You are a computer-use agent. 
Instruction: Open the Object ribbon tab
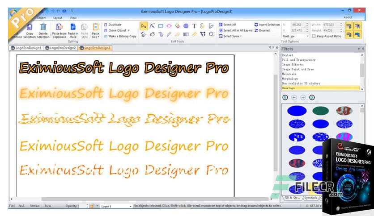(x=41, y=18)
